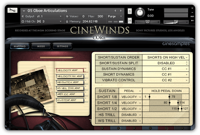Open the WS Trill Disabled dropdown
Screen dimensions: 200x135
pyautogui.click(x=131, y=121)
